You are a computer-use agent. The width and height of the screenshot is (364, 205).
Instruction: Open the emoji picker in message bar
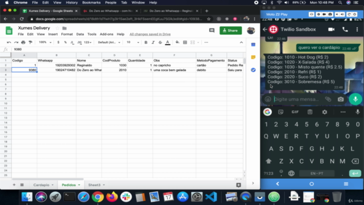coord(268,99)
